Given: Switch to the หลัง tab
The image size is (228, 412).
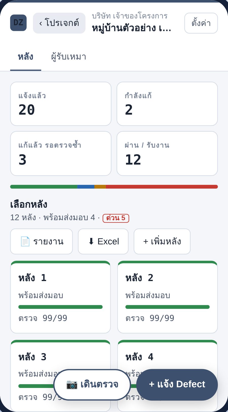Looking at the screenshot, I should coord(26,57).
